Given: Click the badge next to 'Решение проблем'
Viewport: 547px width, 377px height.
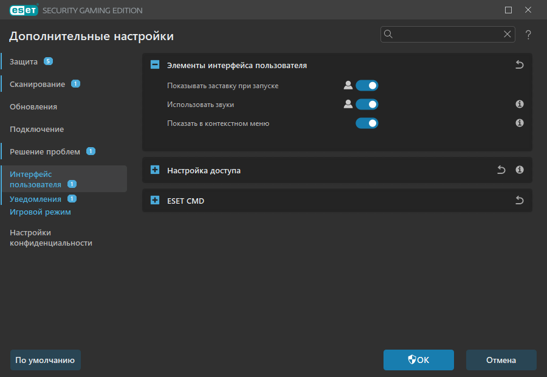Looking at the screenshot, I should click(91, 151).
